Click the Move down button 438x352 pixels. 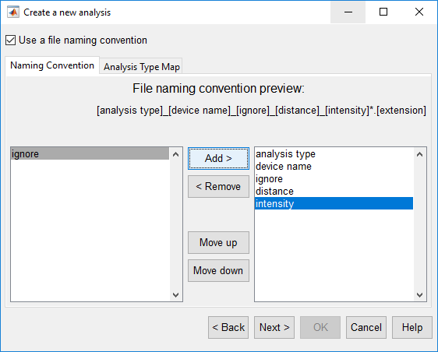[218, 270]
